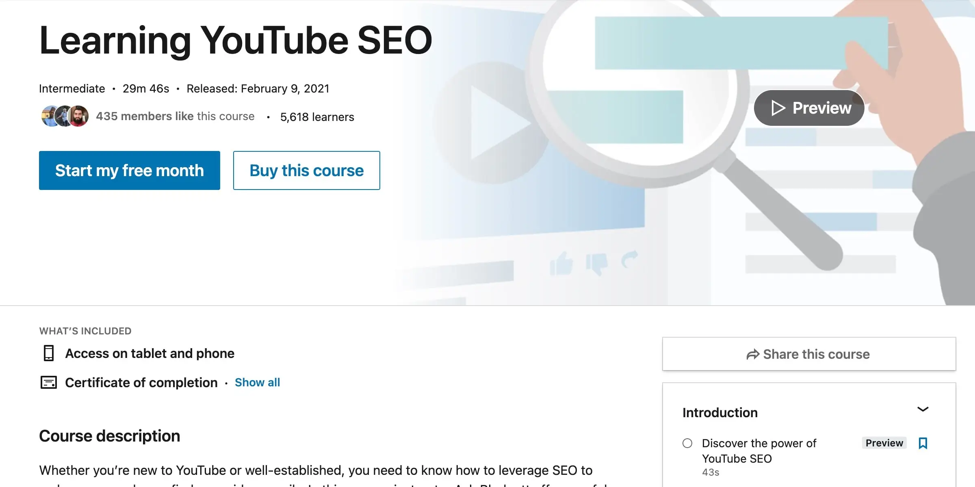Click 435 members like this course
Screen dimensions: 975x487
(175, 116)
